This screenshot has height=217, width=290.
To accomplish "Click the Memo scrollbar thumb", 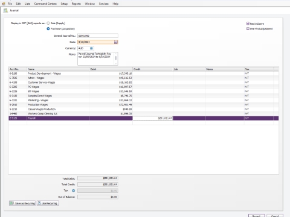I will 115,58.
